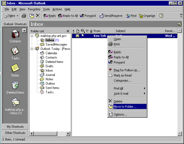
Task: Open the Notes shortcut in Outlook bar
Action: [x=15, y=70]
